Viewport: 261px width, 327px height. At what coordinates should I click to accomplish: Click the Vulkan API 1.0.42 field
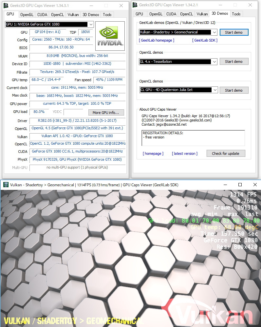(x=77, y=136)
